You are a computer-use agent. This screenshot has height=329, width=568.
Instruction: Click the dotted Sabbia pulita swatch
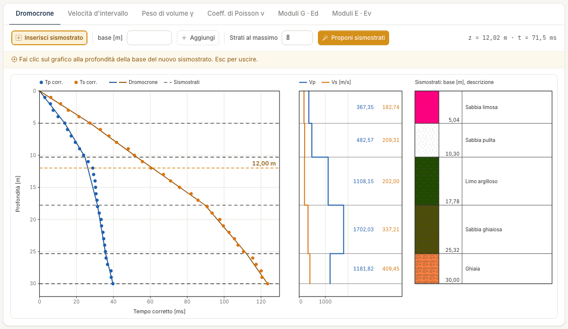pyautogui.click(x=426, y=140)
